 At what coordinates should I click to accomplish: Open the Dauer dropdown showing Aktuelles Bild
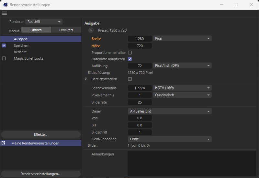[x=170, y=111]
